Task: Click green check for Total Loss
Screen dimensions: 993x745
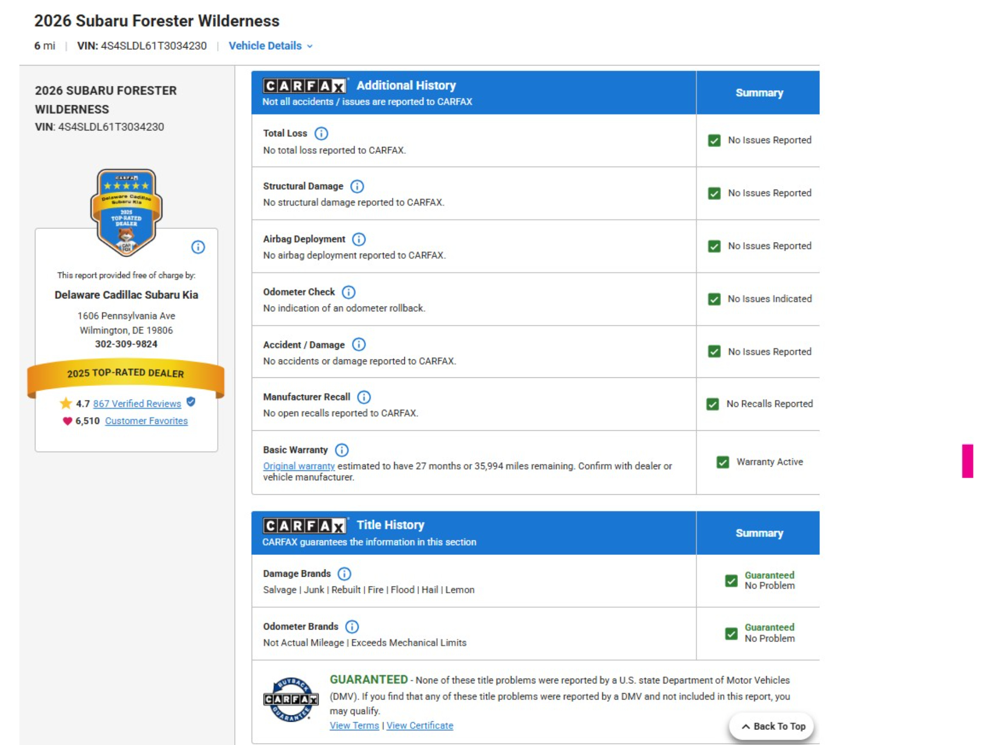Action: pyautogui.click(x=714, y=141)
